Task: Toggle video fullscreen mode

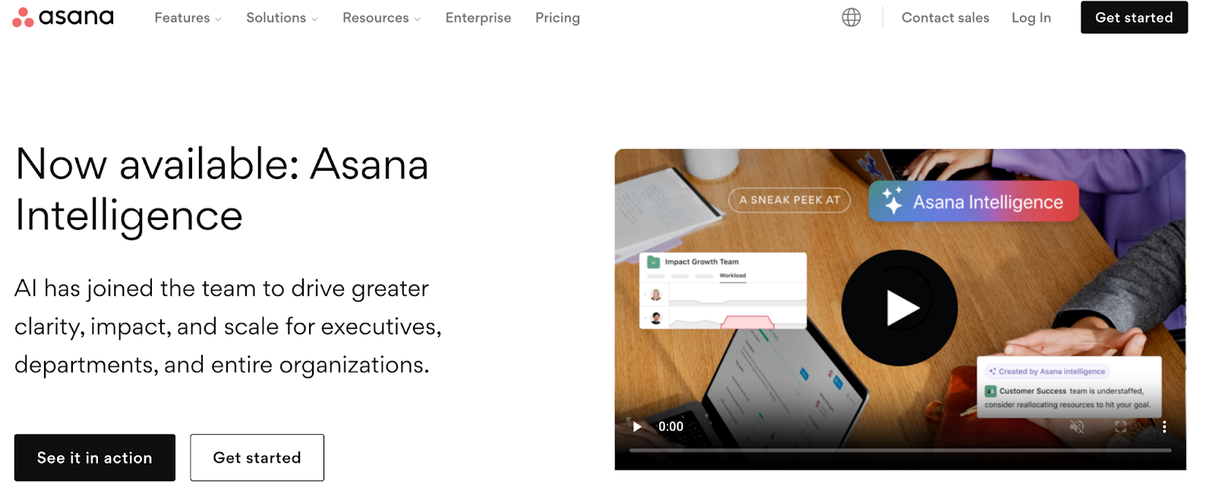Action: click(1120, 426)
